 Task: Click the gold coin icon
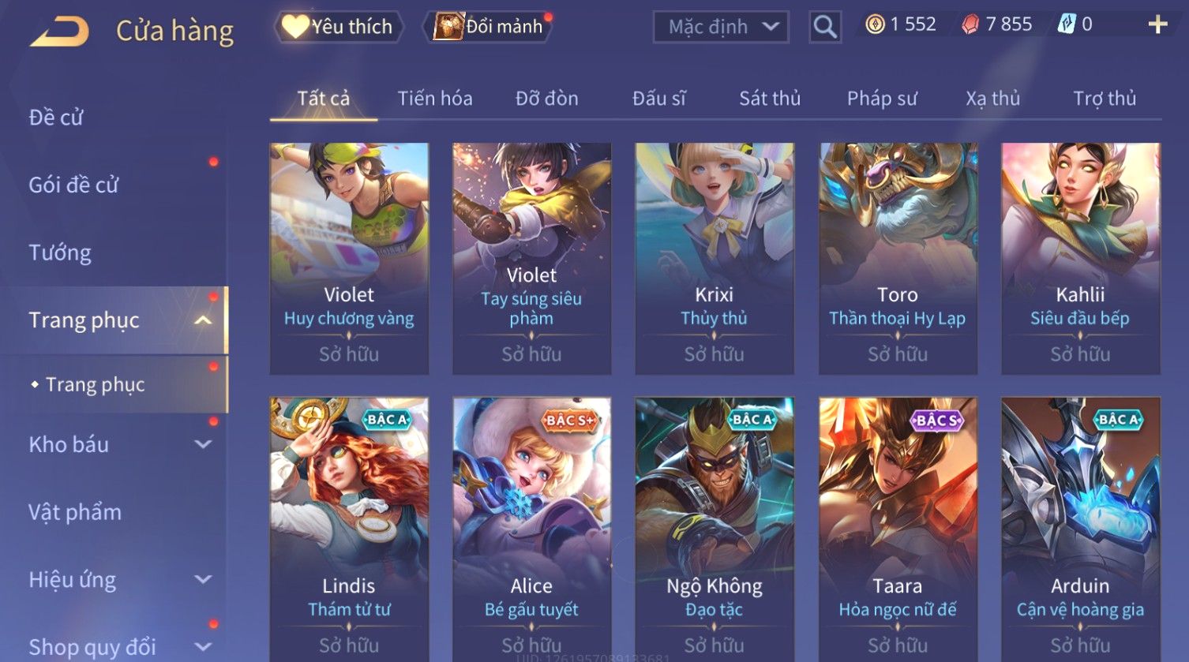(x=875, y=25)
